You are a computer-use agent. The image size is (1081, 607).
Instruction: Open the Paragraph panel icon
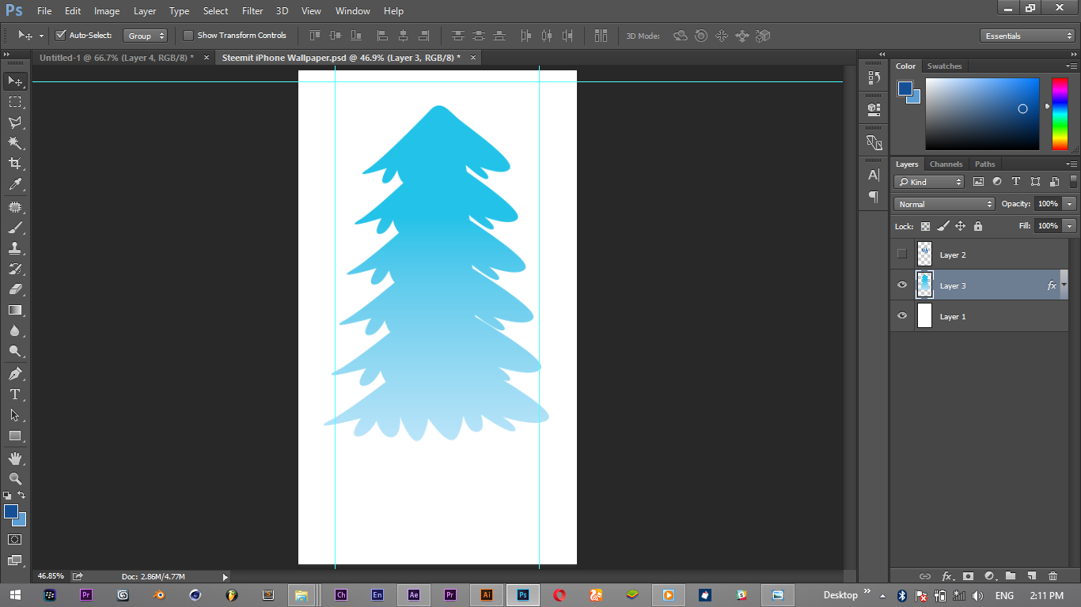[874, 197]
